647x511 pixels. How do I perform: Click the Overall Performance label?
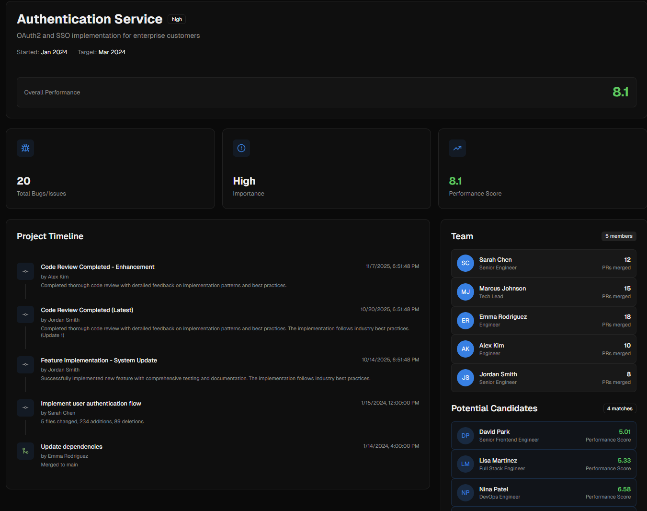tap(52, 93)
